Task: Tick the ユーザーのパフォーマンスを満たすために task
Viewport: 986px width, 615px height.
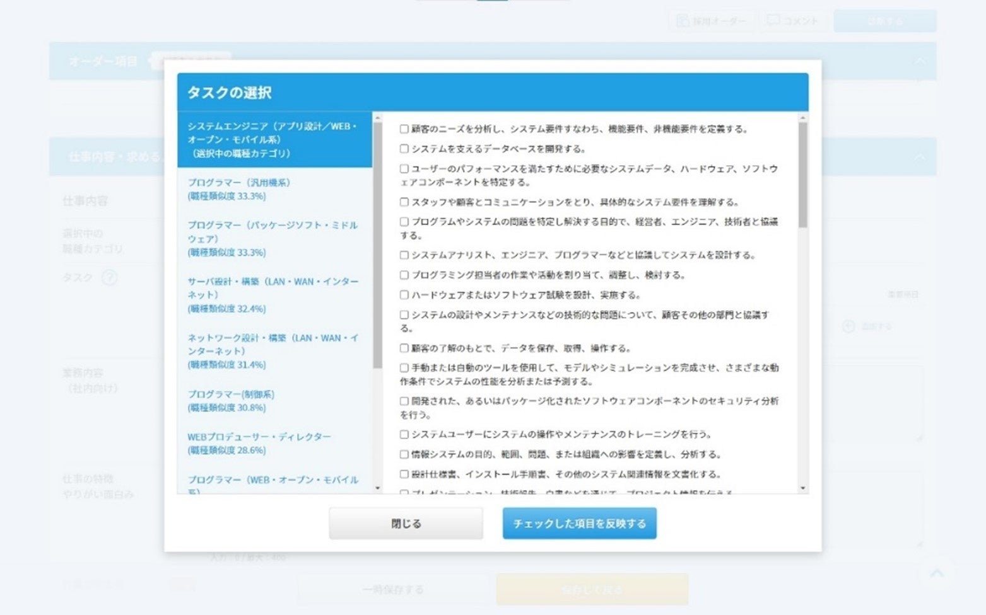Action: coord(404,169)
